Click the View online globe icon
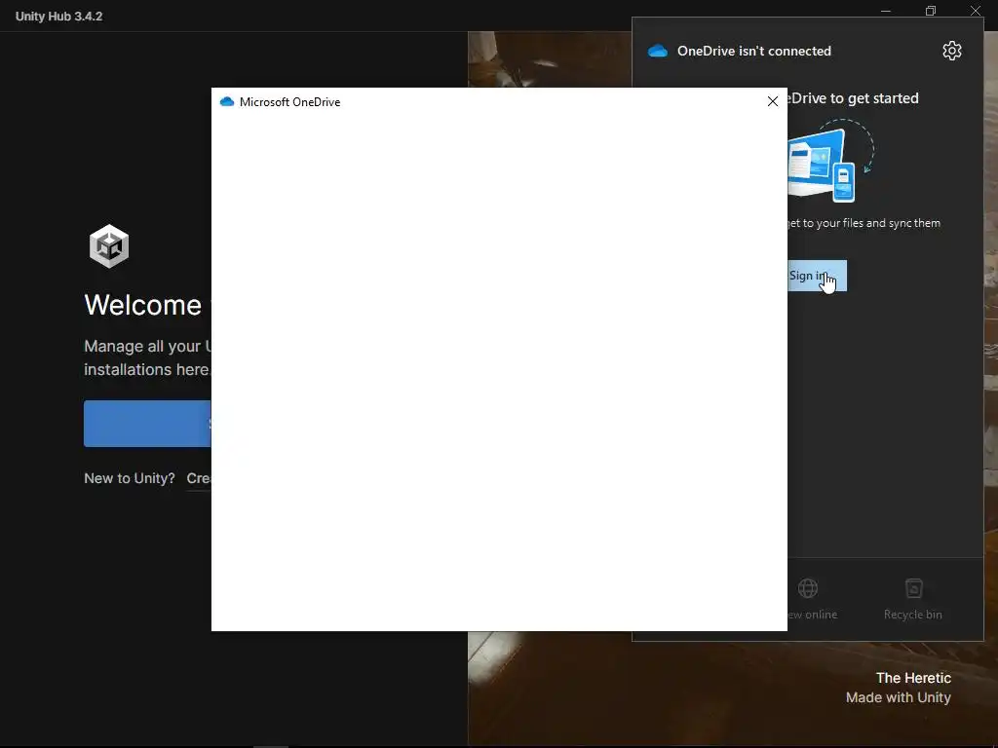The width and height of the screenshot is (998, 748). click(x=808, y=588)
